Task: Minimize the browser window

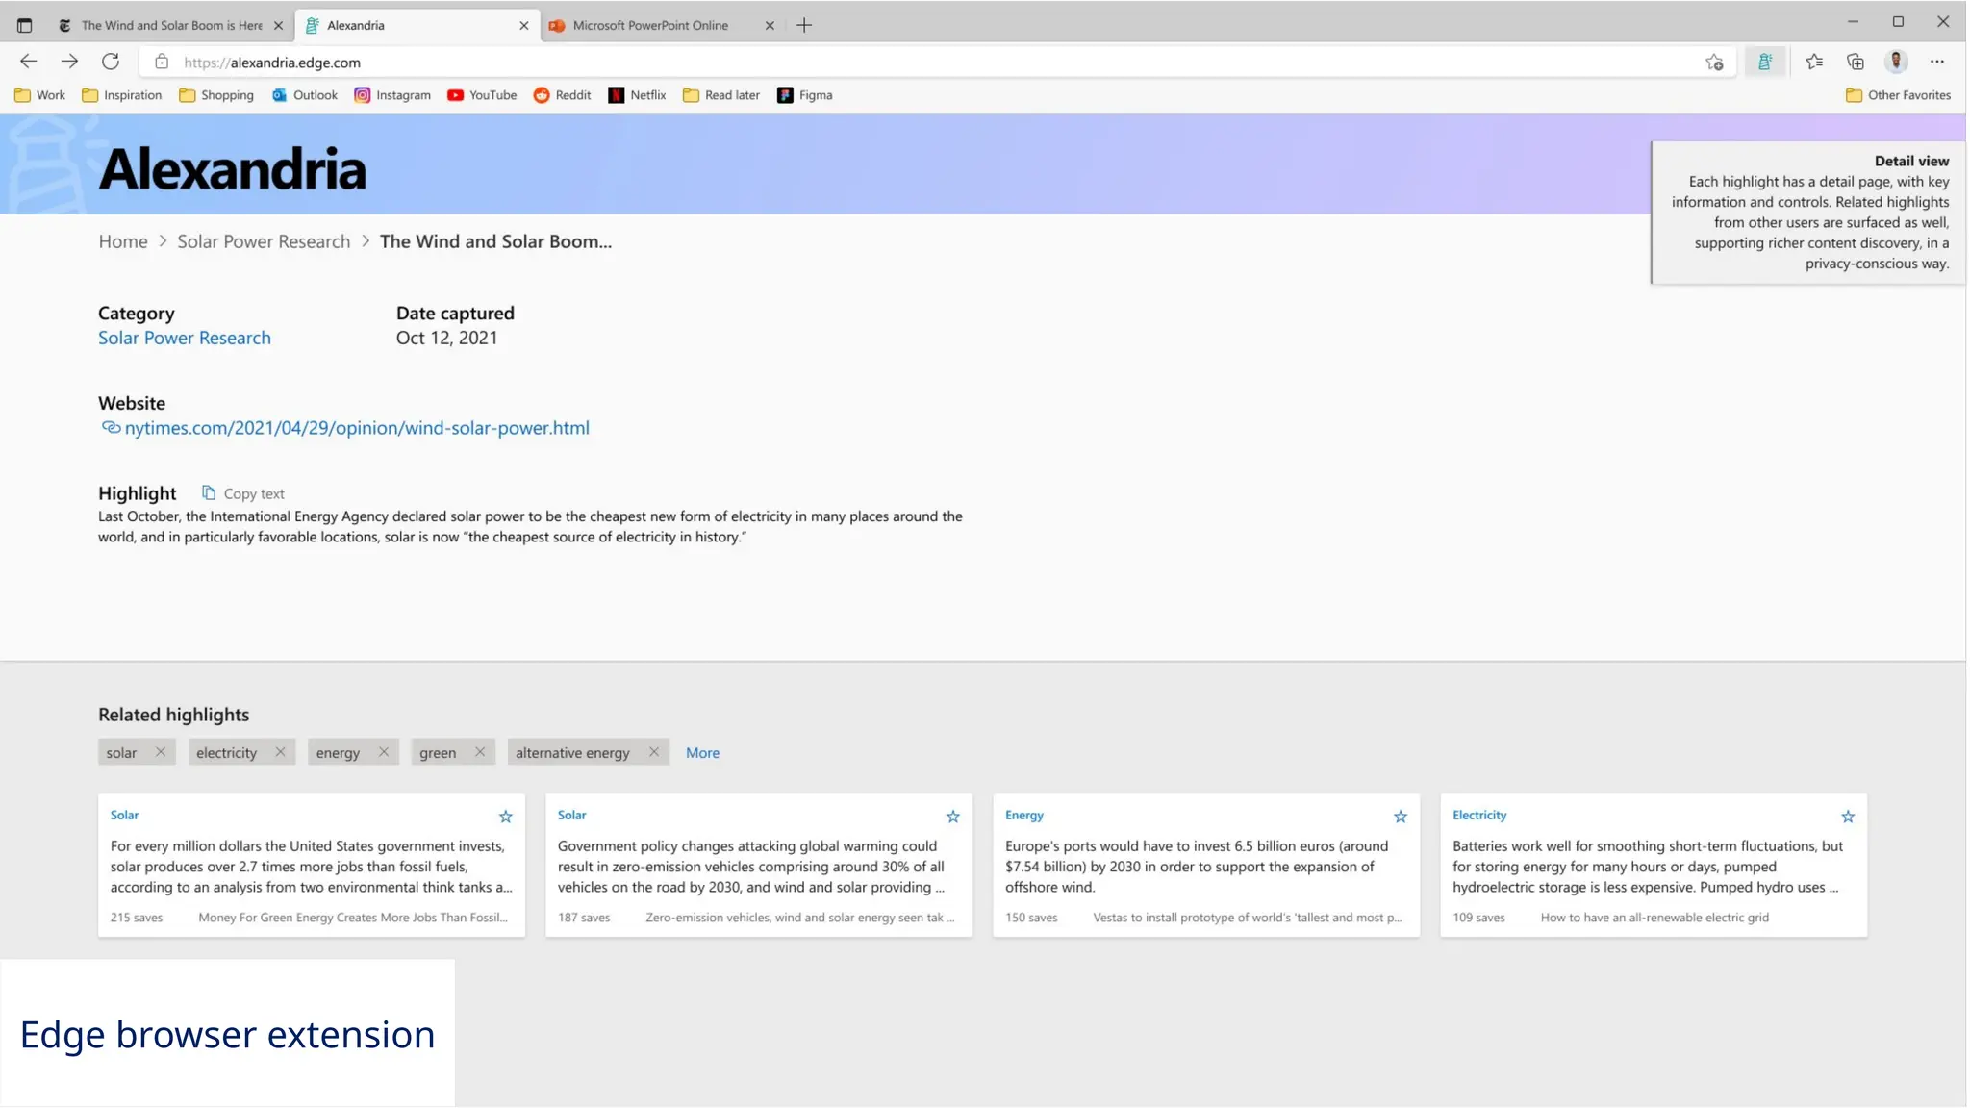Action: [1853, 22]
